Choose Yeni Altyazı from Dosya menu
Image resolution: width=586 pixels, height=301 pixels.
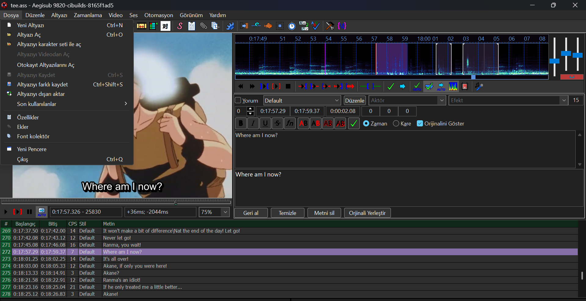click(x=67, y=25)
